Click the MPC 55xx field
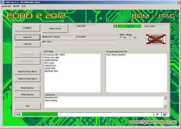 pyautogui.click(x=80, y=42)
